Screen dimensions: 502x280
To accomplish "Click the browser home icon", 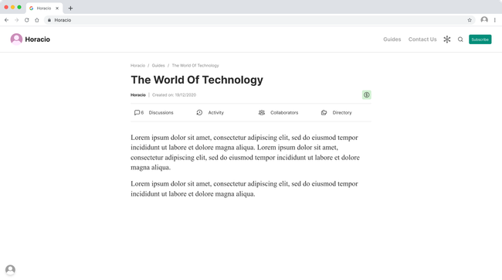I will tap(37, 20).
